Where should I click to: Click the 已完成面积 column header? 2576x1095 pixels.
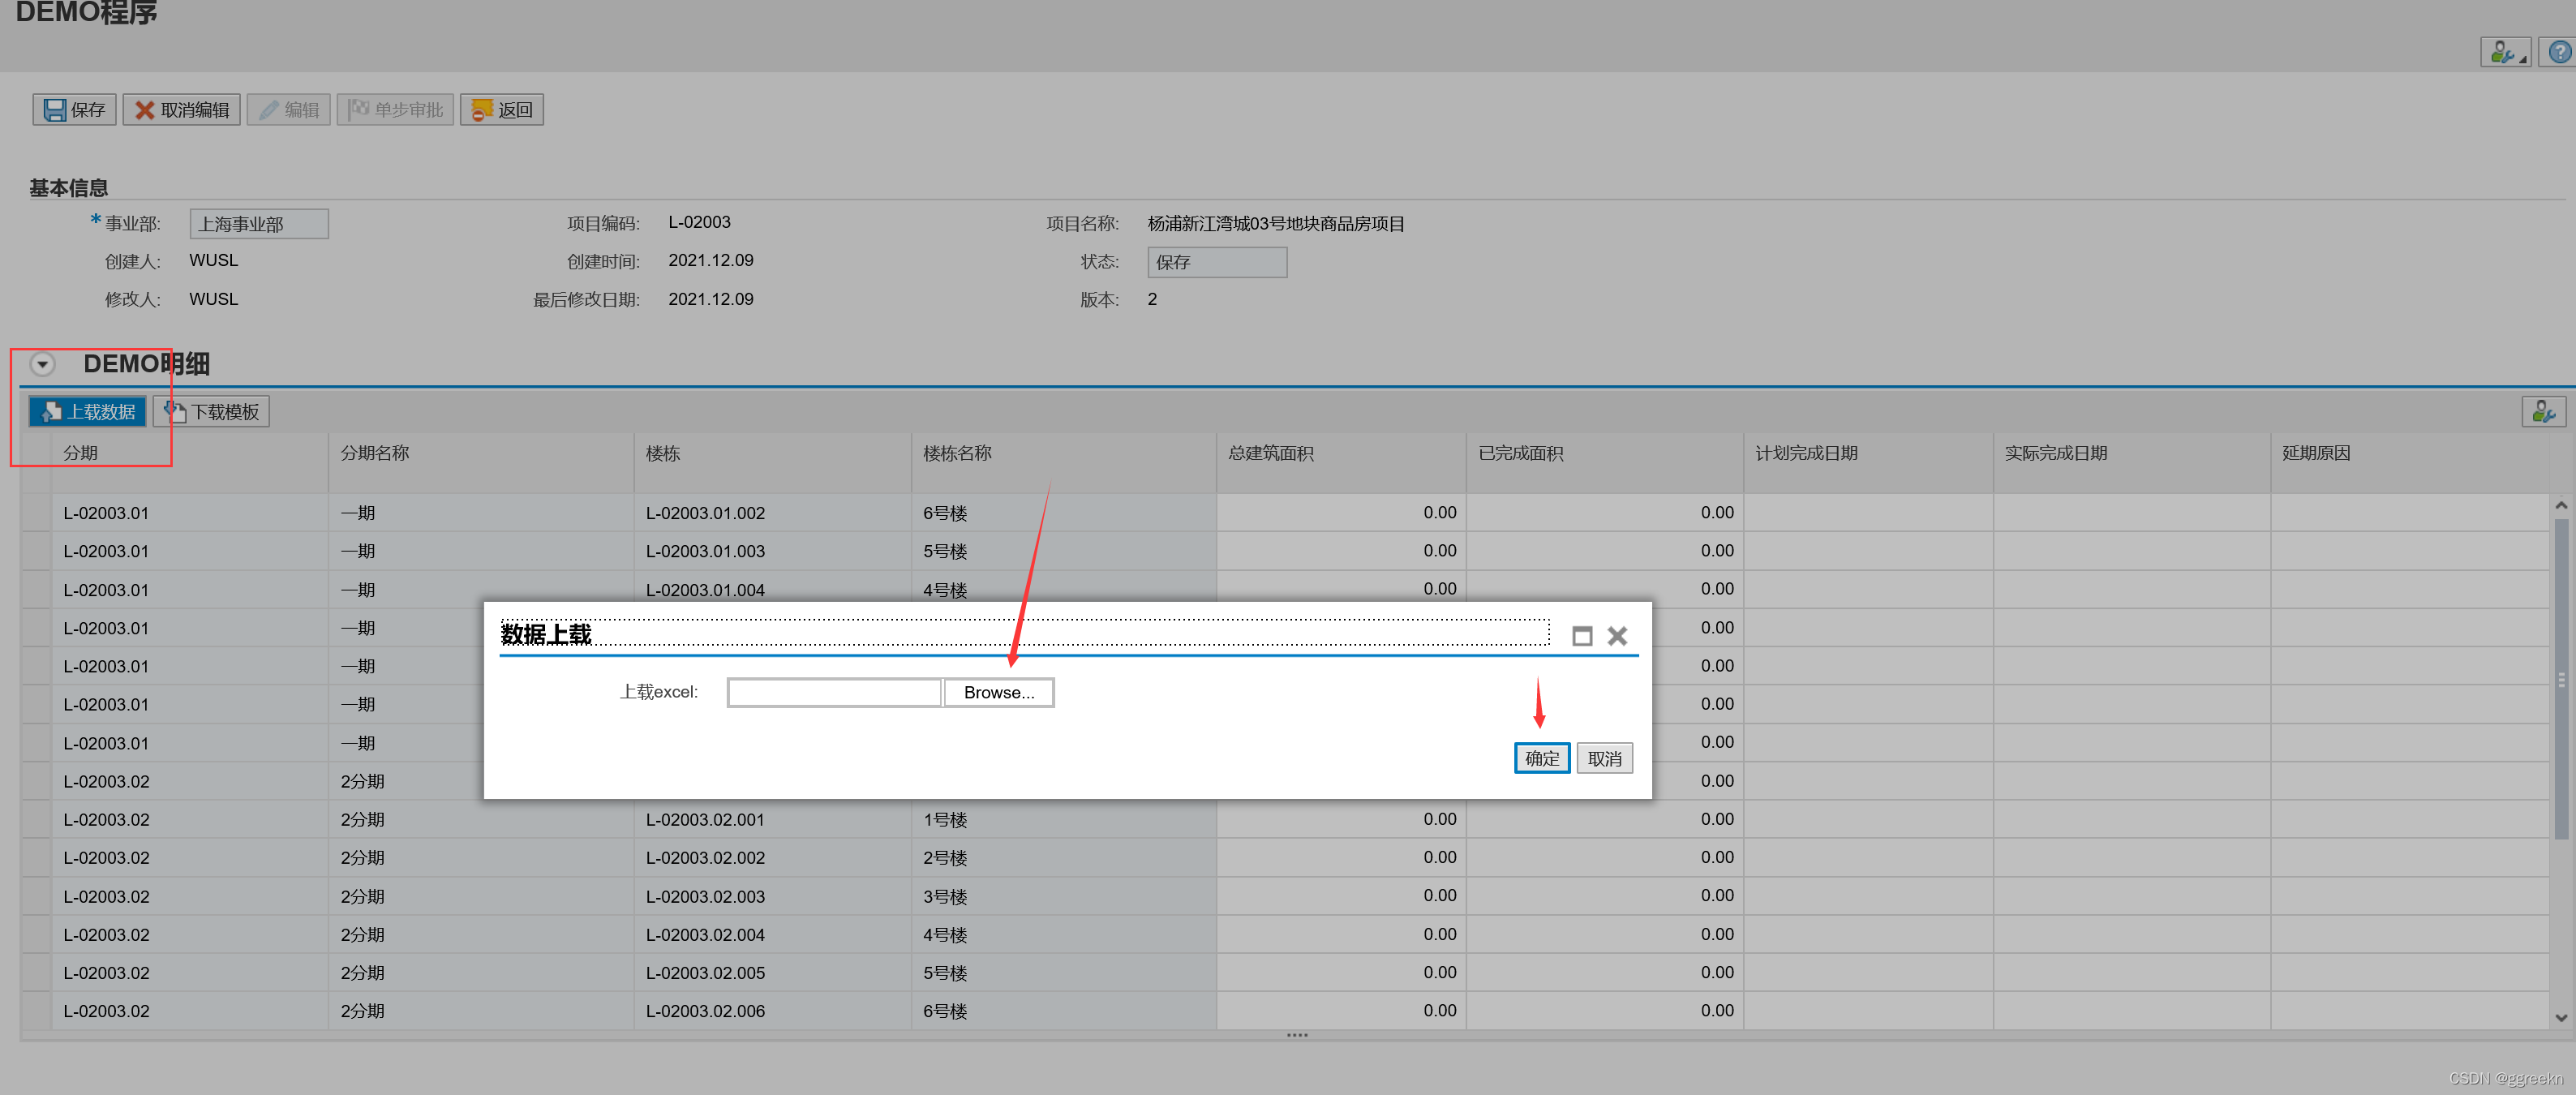pos(1605,462)
